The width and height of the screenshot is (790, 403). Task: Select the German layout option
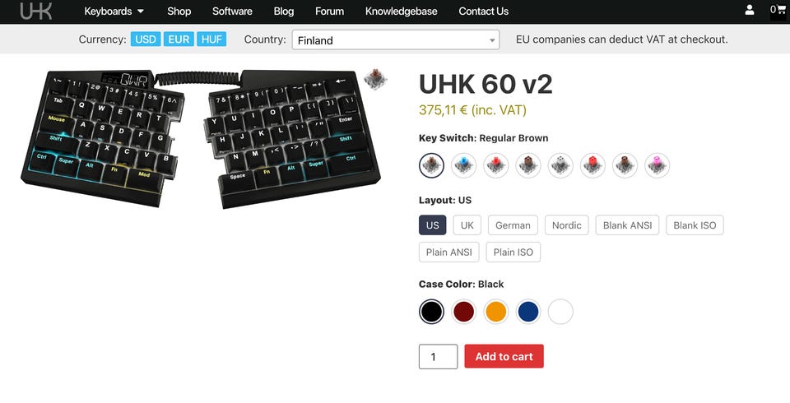pos(513,225)
